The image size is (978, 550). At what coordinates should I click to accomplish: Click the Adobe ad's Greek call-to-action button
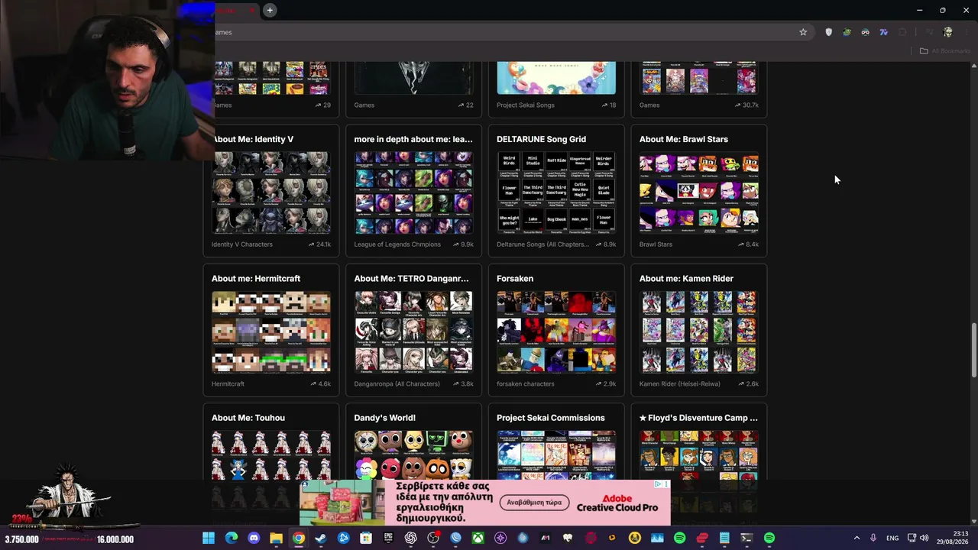(535, 503)
